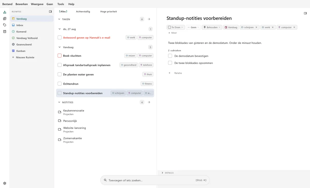Open Website-lancering folder icon
Image resolution: width=310 pixels, height=188 pixels.
[x=60, y=129]
